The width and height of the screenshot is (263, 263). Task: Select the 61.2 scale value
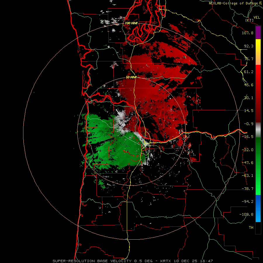(249, 72)
